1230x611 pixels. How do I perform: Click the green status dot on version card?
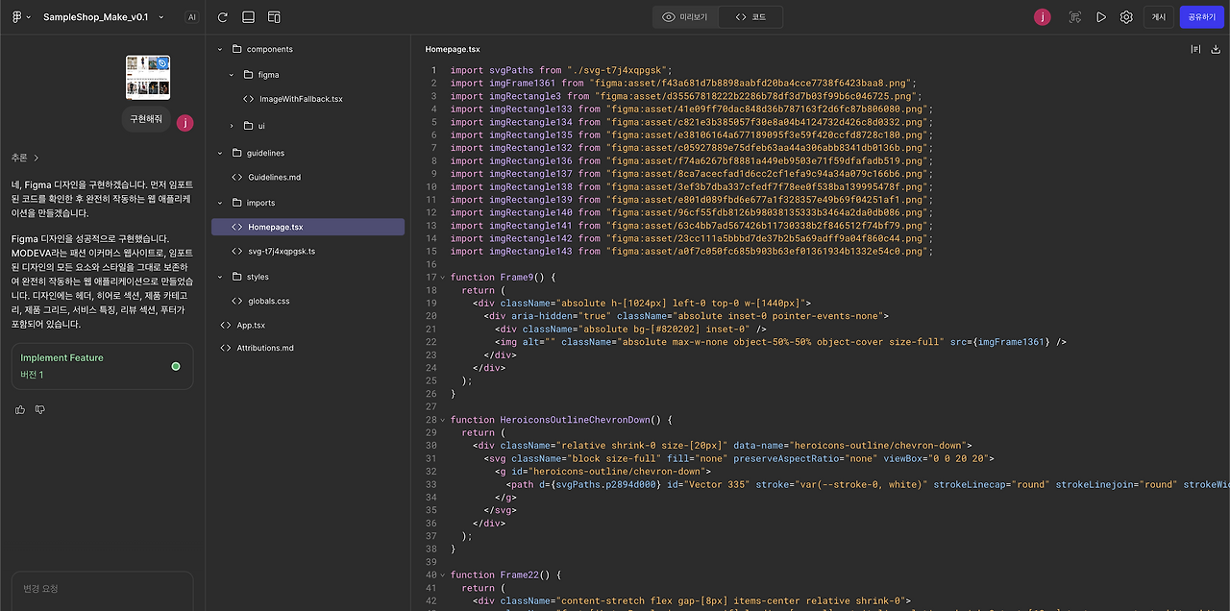(x=176, y=366)
